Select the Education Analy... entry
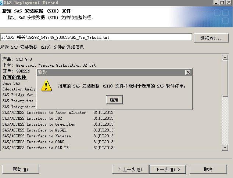 [x=19, y=89]
